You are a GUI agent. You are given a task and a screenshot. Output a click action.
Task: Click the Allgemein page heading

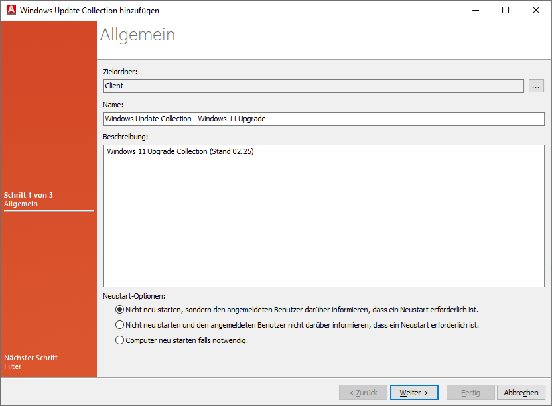(x=137, y=34)
